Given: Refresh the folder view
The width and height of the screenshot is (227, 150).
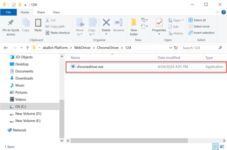Looking at the screenshot, I should [176, 48].
